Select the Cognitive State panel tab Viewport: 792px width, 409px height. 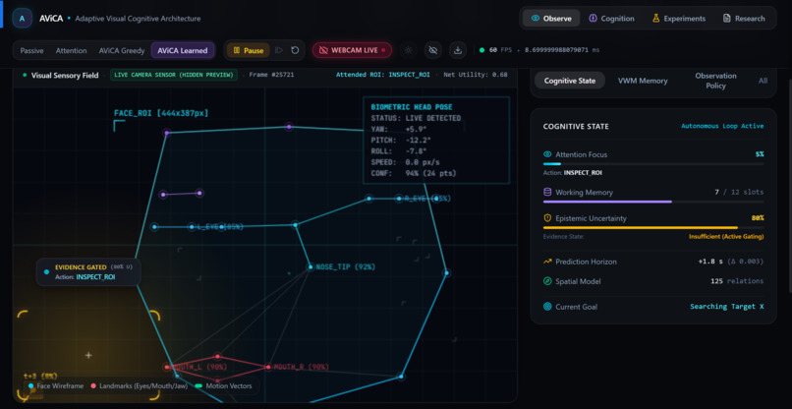tap(570, 81)
